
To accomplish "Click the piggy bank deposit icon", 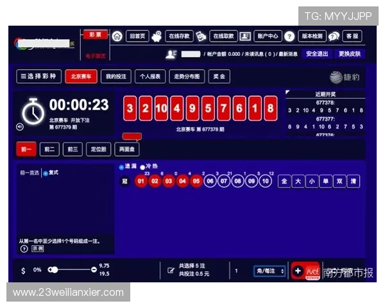I will (157, 37).
